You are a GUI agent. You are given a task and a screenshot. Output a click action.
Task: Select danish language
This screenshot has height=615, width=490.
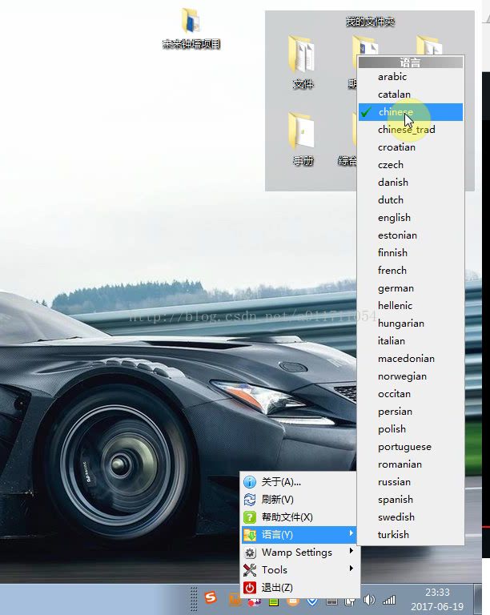click(411, 183)
